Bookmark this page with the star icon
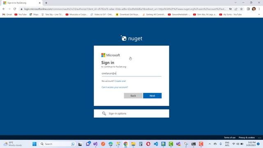 241,9
